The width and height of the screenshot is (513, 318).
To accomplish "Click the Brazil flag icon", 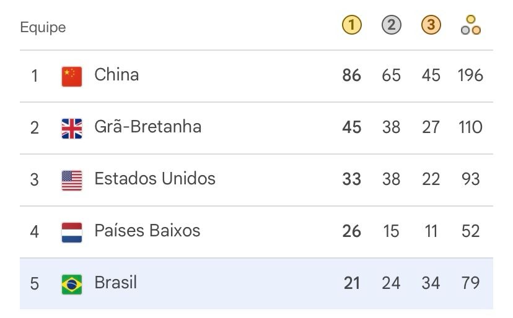I will 72,285.
